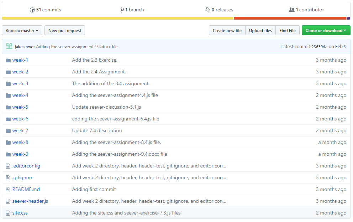View the 1 branch link
353x222 pixels.
tap(132, 10)
